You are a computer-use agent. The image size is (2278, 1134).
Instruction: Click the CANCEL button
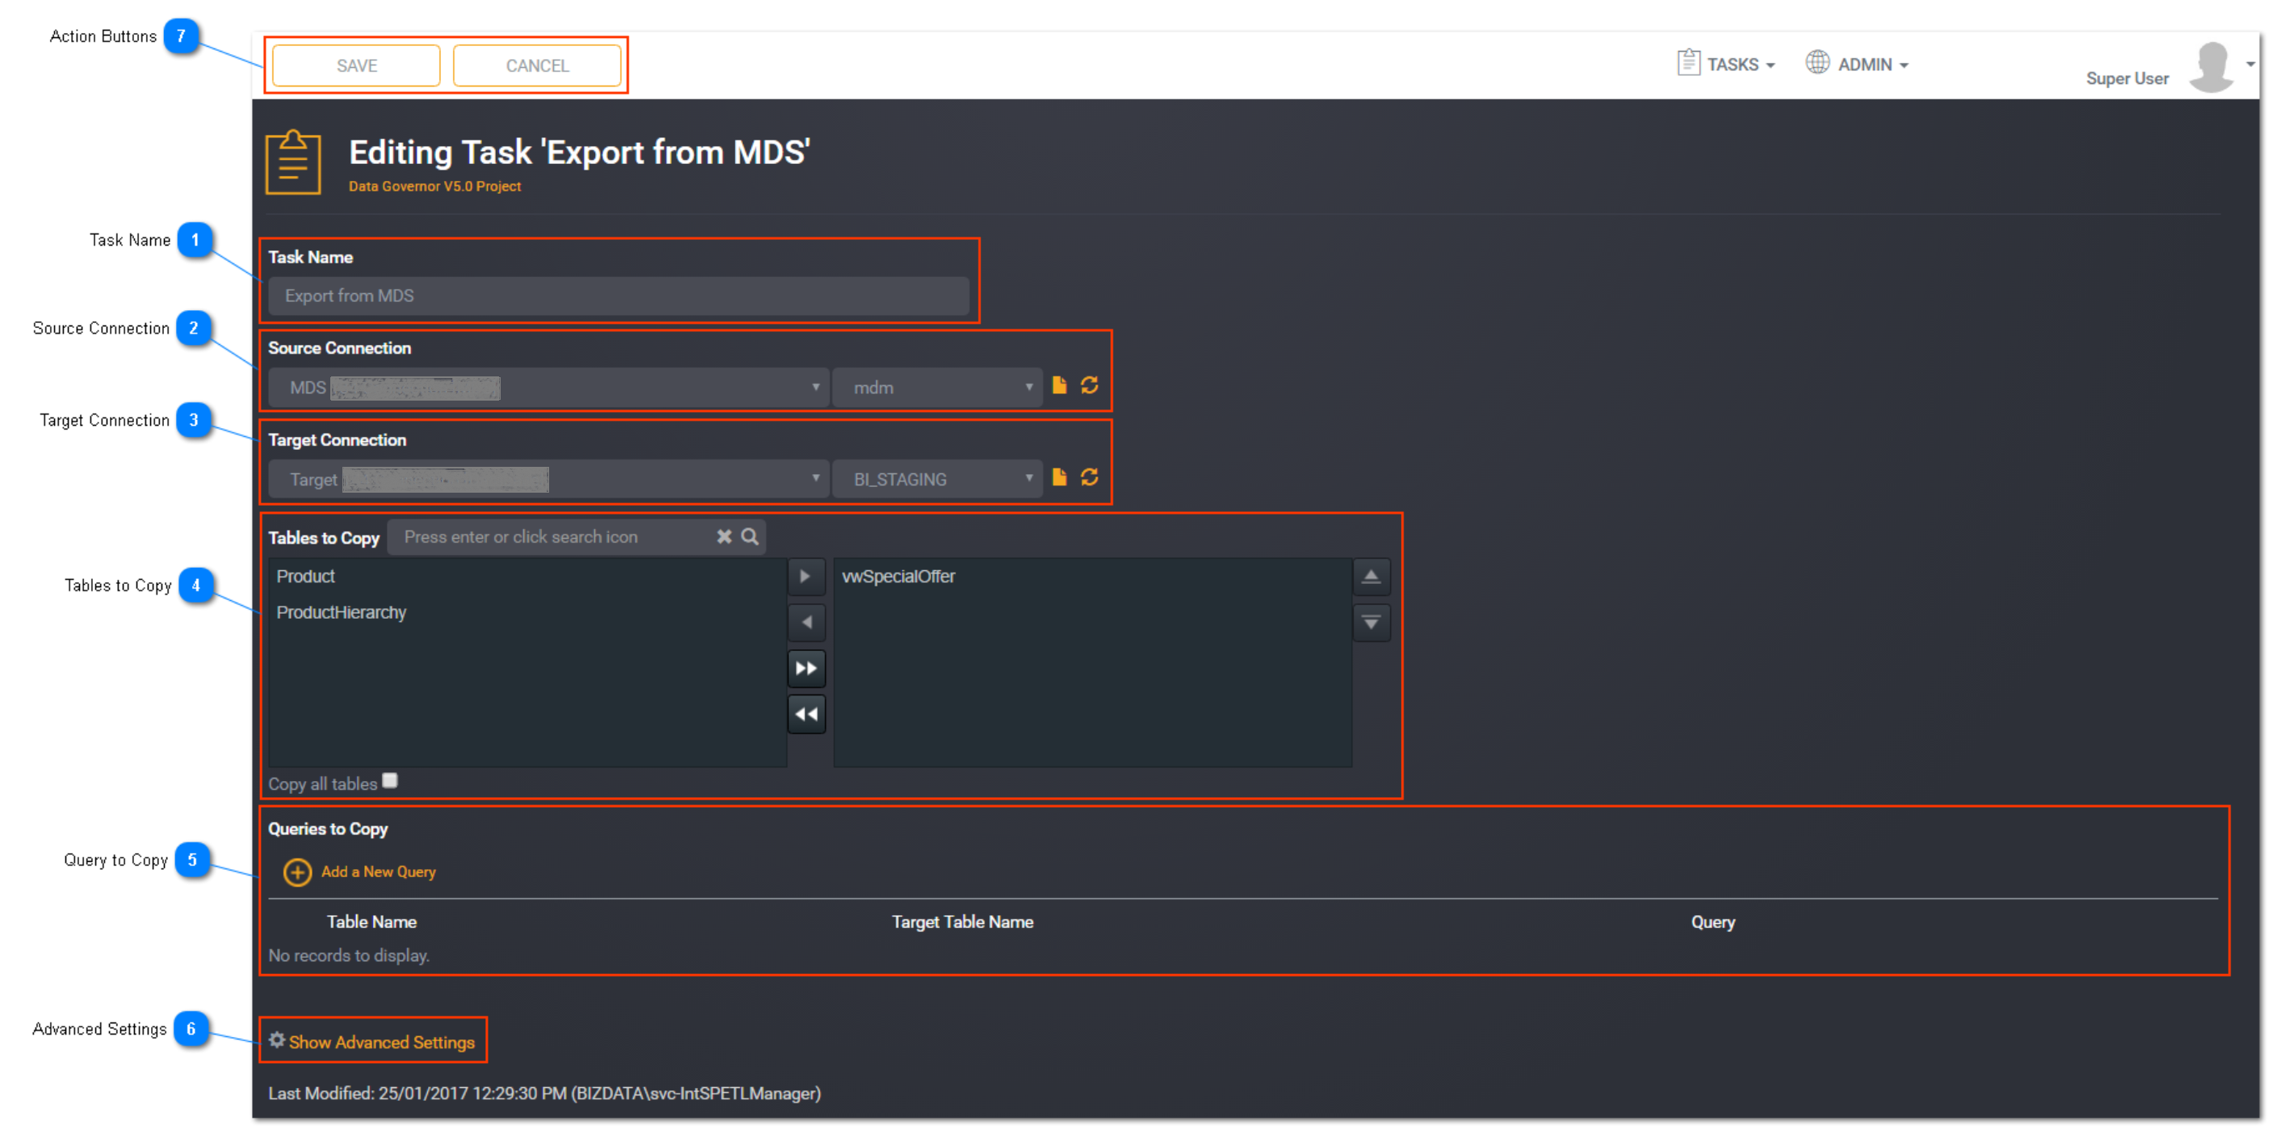click(537, 65)
